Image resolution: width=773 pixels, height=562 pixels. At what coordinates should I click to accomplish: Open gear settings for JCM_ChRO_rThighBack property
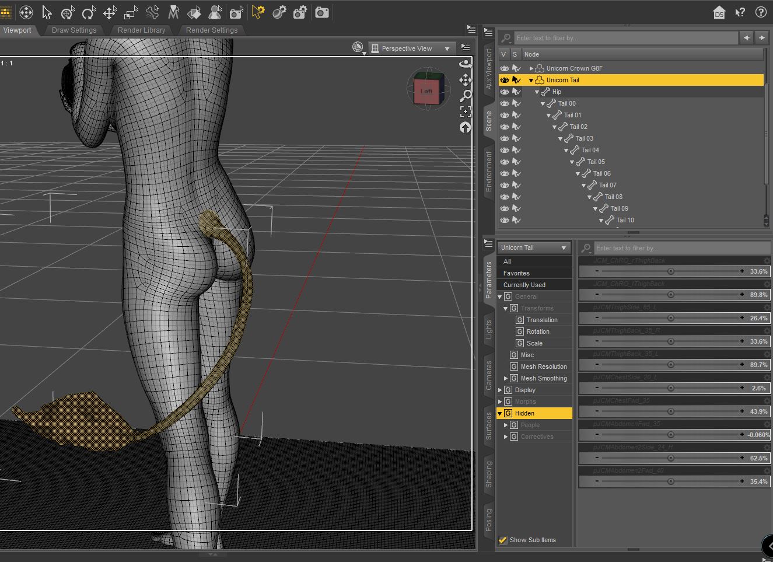767,261
